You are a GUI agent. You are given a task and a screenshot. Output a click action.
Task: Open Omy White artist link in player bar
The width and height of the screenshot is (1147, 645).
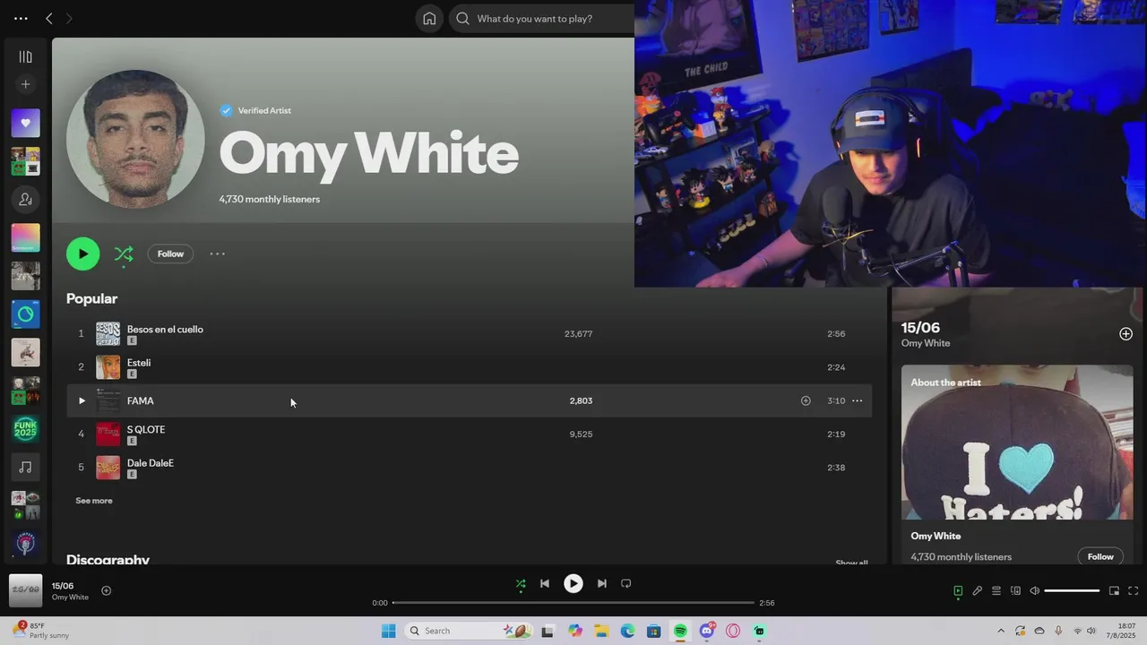click(70, 598)
